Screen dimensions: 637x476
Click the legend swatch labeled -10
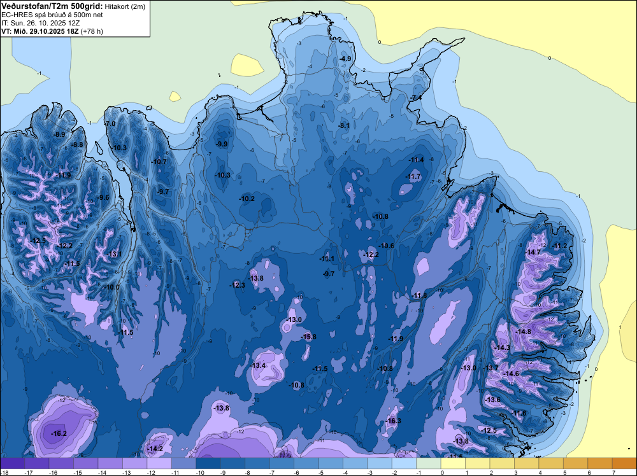[x=208, y=463]
